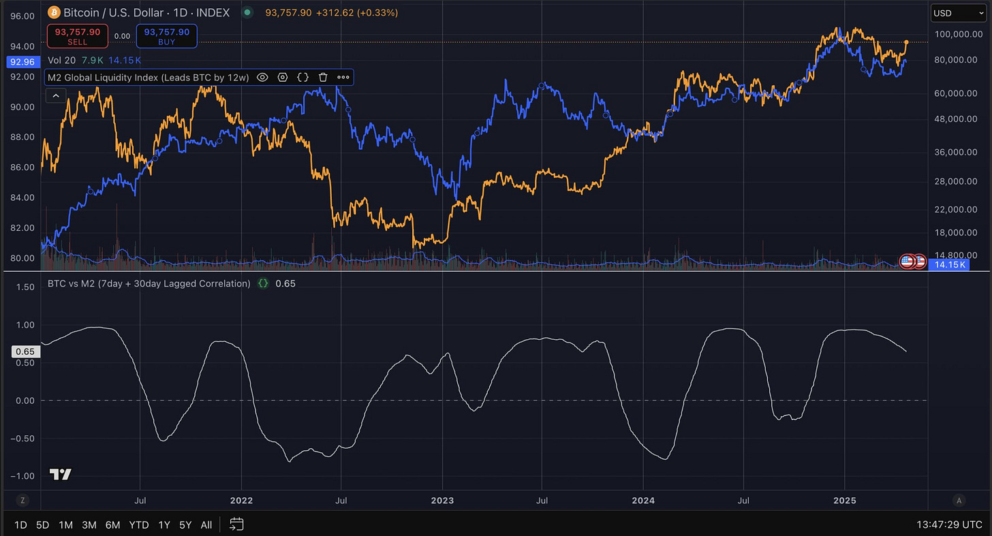Click the left US flag economic event marker
This screenshot has height=536, width=992.
(908, 262)
